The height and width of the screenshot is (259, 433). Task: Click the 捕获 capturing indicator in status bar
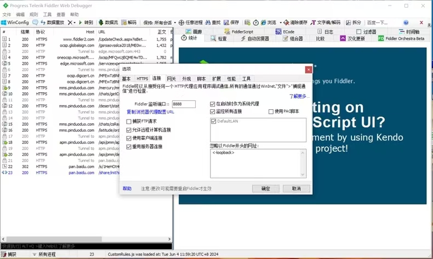pyautogui.click(x=9, y=254)
